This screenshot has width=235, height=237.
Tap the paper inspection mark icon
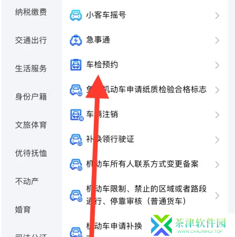76,90
